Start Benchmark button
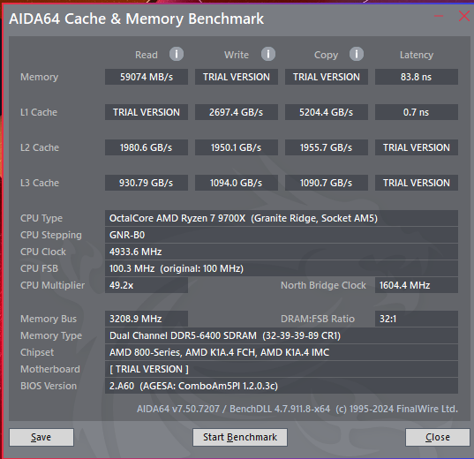This screenshot has width=474, height=459. click(x=240, y=437)
